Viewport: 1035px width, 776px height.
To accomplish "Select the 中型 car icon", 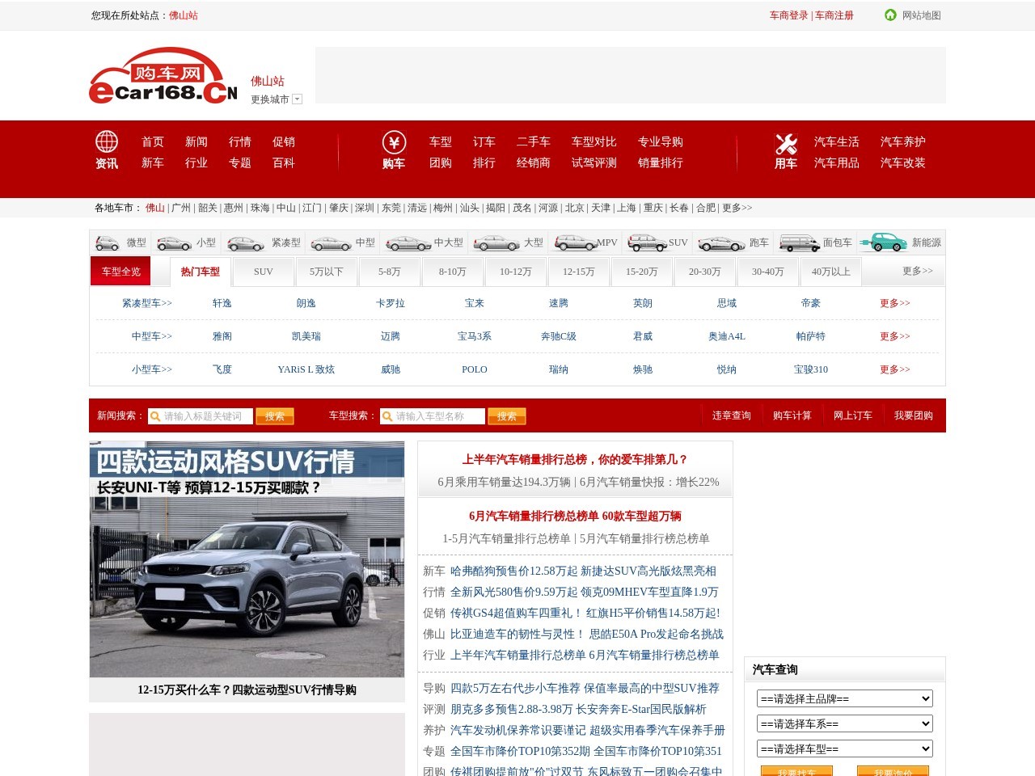I will [332, 243].
